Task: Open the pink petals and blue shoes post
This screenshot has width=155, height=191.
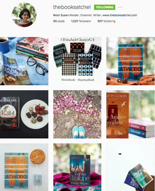Action: (77, 114)
